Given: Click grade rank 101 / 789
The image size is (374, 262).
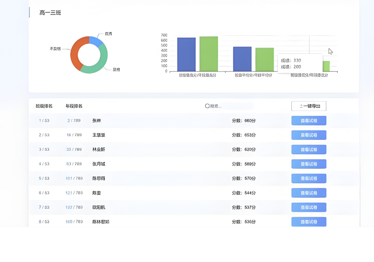Looking at the screenshot, I should coord(74,178).
